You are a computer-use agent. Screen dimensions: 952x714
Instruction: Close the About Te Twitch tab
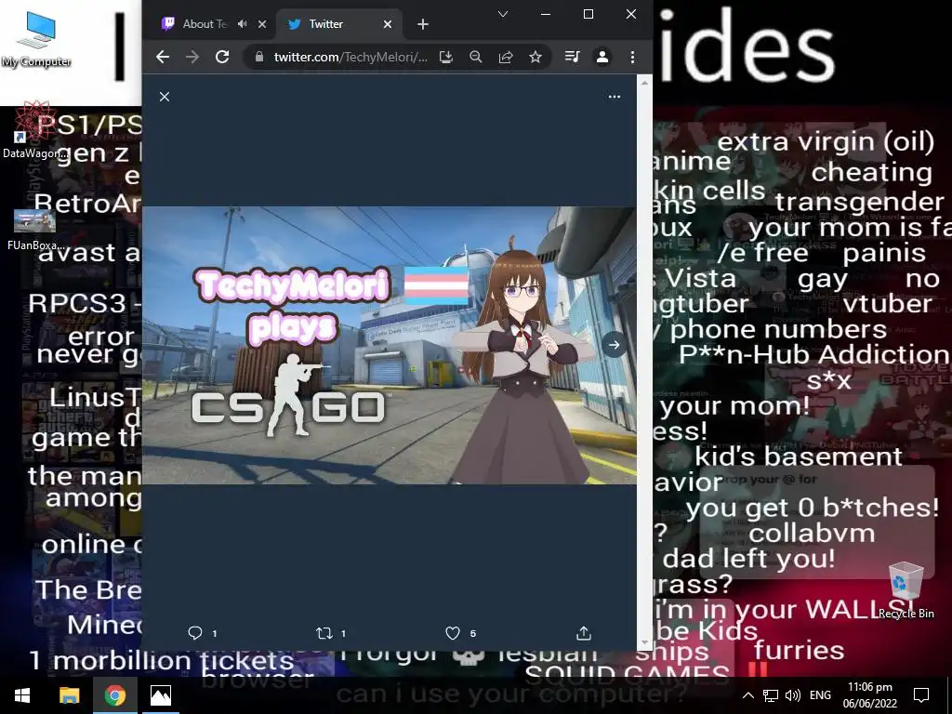pos(262,24)
